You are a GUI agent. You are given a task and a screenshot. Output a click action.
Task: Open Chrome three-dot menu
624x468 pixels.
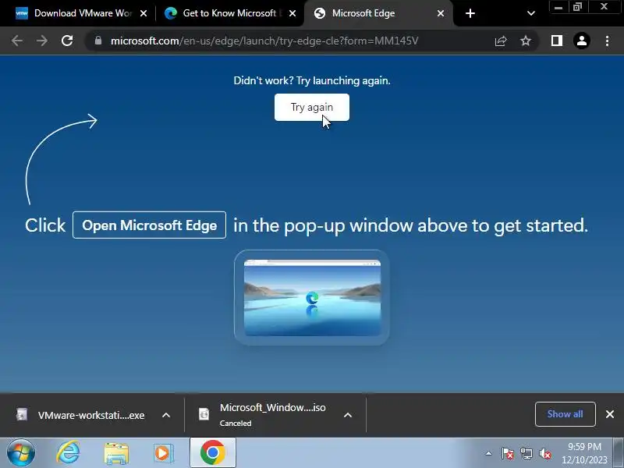pyautogui.click(x=607, y=41)
